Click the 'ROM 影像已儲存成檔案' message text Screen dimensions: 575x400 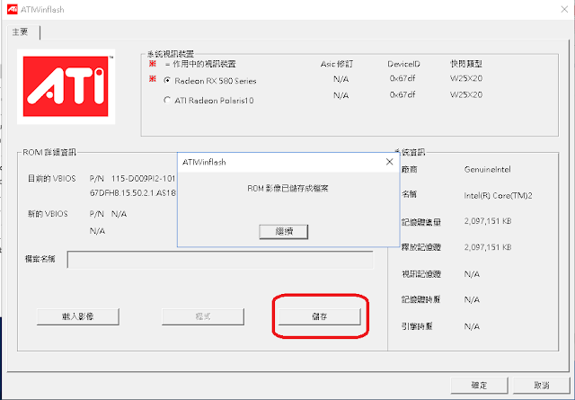(x=287, y=189)
